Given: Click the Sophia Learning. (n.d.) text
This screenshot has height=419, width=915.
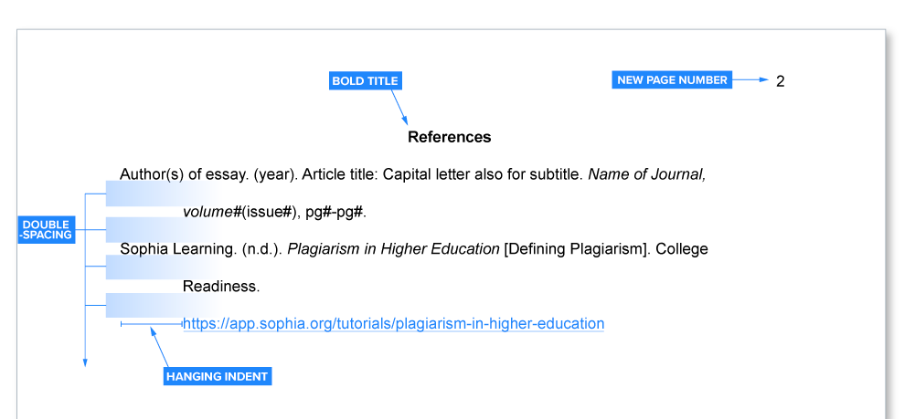Looking at the screenshot, I should click(x=201, y=249).
